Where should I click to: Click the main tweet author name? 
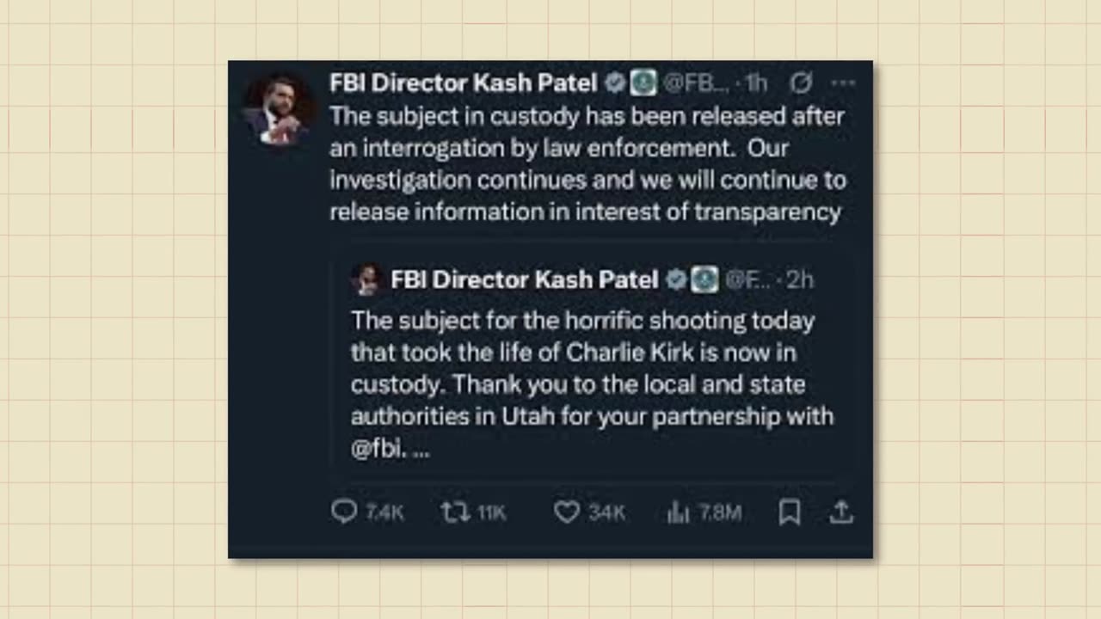point(463,83)
